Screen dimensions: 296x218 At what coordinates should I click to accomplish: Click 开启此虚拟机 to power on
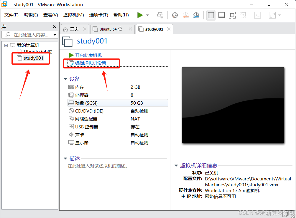point(88,55)
